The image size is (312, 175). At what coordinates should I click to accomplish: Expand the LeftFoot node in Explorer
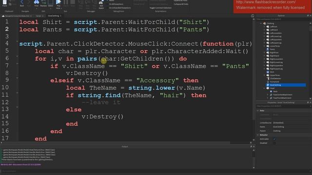264,27
